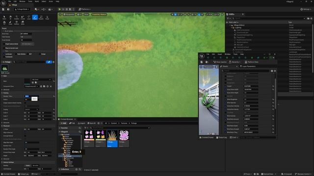This screenshot has height=176, width=314.
Task: Select the Content Browser tab
Action: point(67,119)
